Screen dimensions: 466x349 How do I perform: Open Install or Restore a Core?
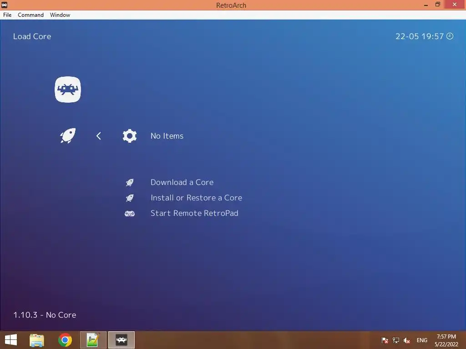[x=196, y=198]
